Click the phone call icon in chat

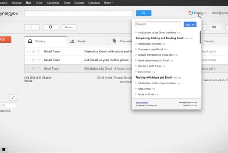13,97
